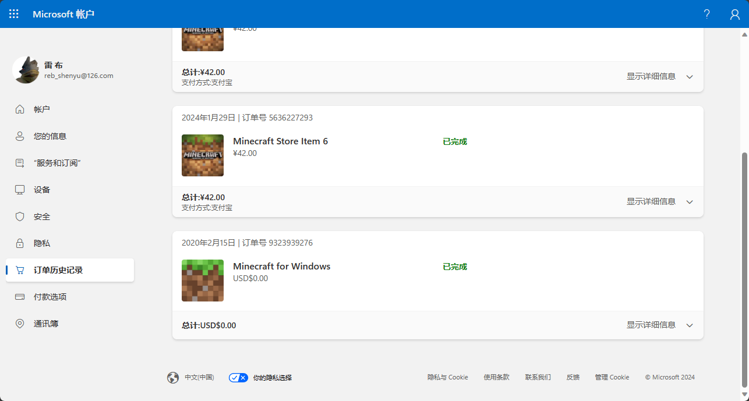
Task: Click the monitor icon beside 设备
Action: point(20,190)
